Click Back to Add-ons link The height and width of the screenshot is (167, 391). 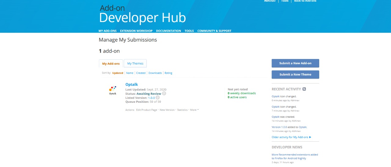pyautogui.click(x=305, y=1)
